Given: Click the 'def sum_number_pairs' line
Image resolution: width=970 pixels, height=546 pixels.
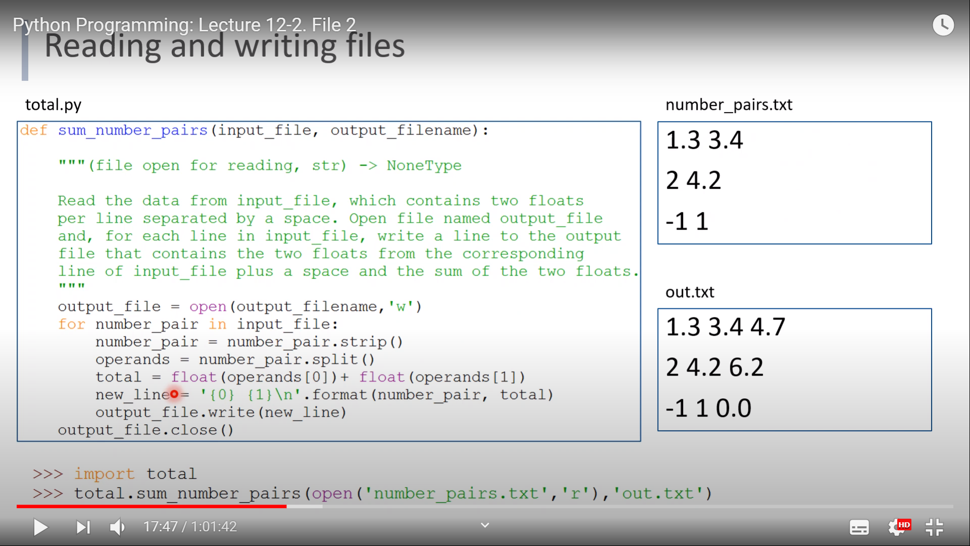Looking at the screenshot, I should tap(254, 130).
